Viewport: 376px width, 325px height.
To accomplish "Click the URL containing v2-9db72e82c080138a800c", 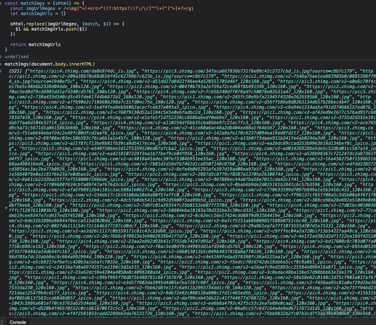I will 187,293.
